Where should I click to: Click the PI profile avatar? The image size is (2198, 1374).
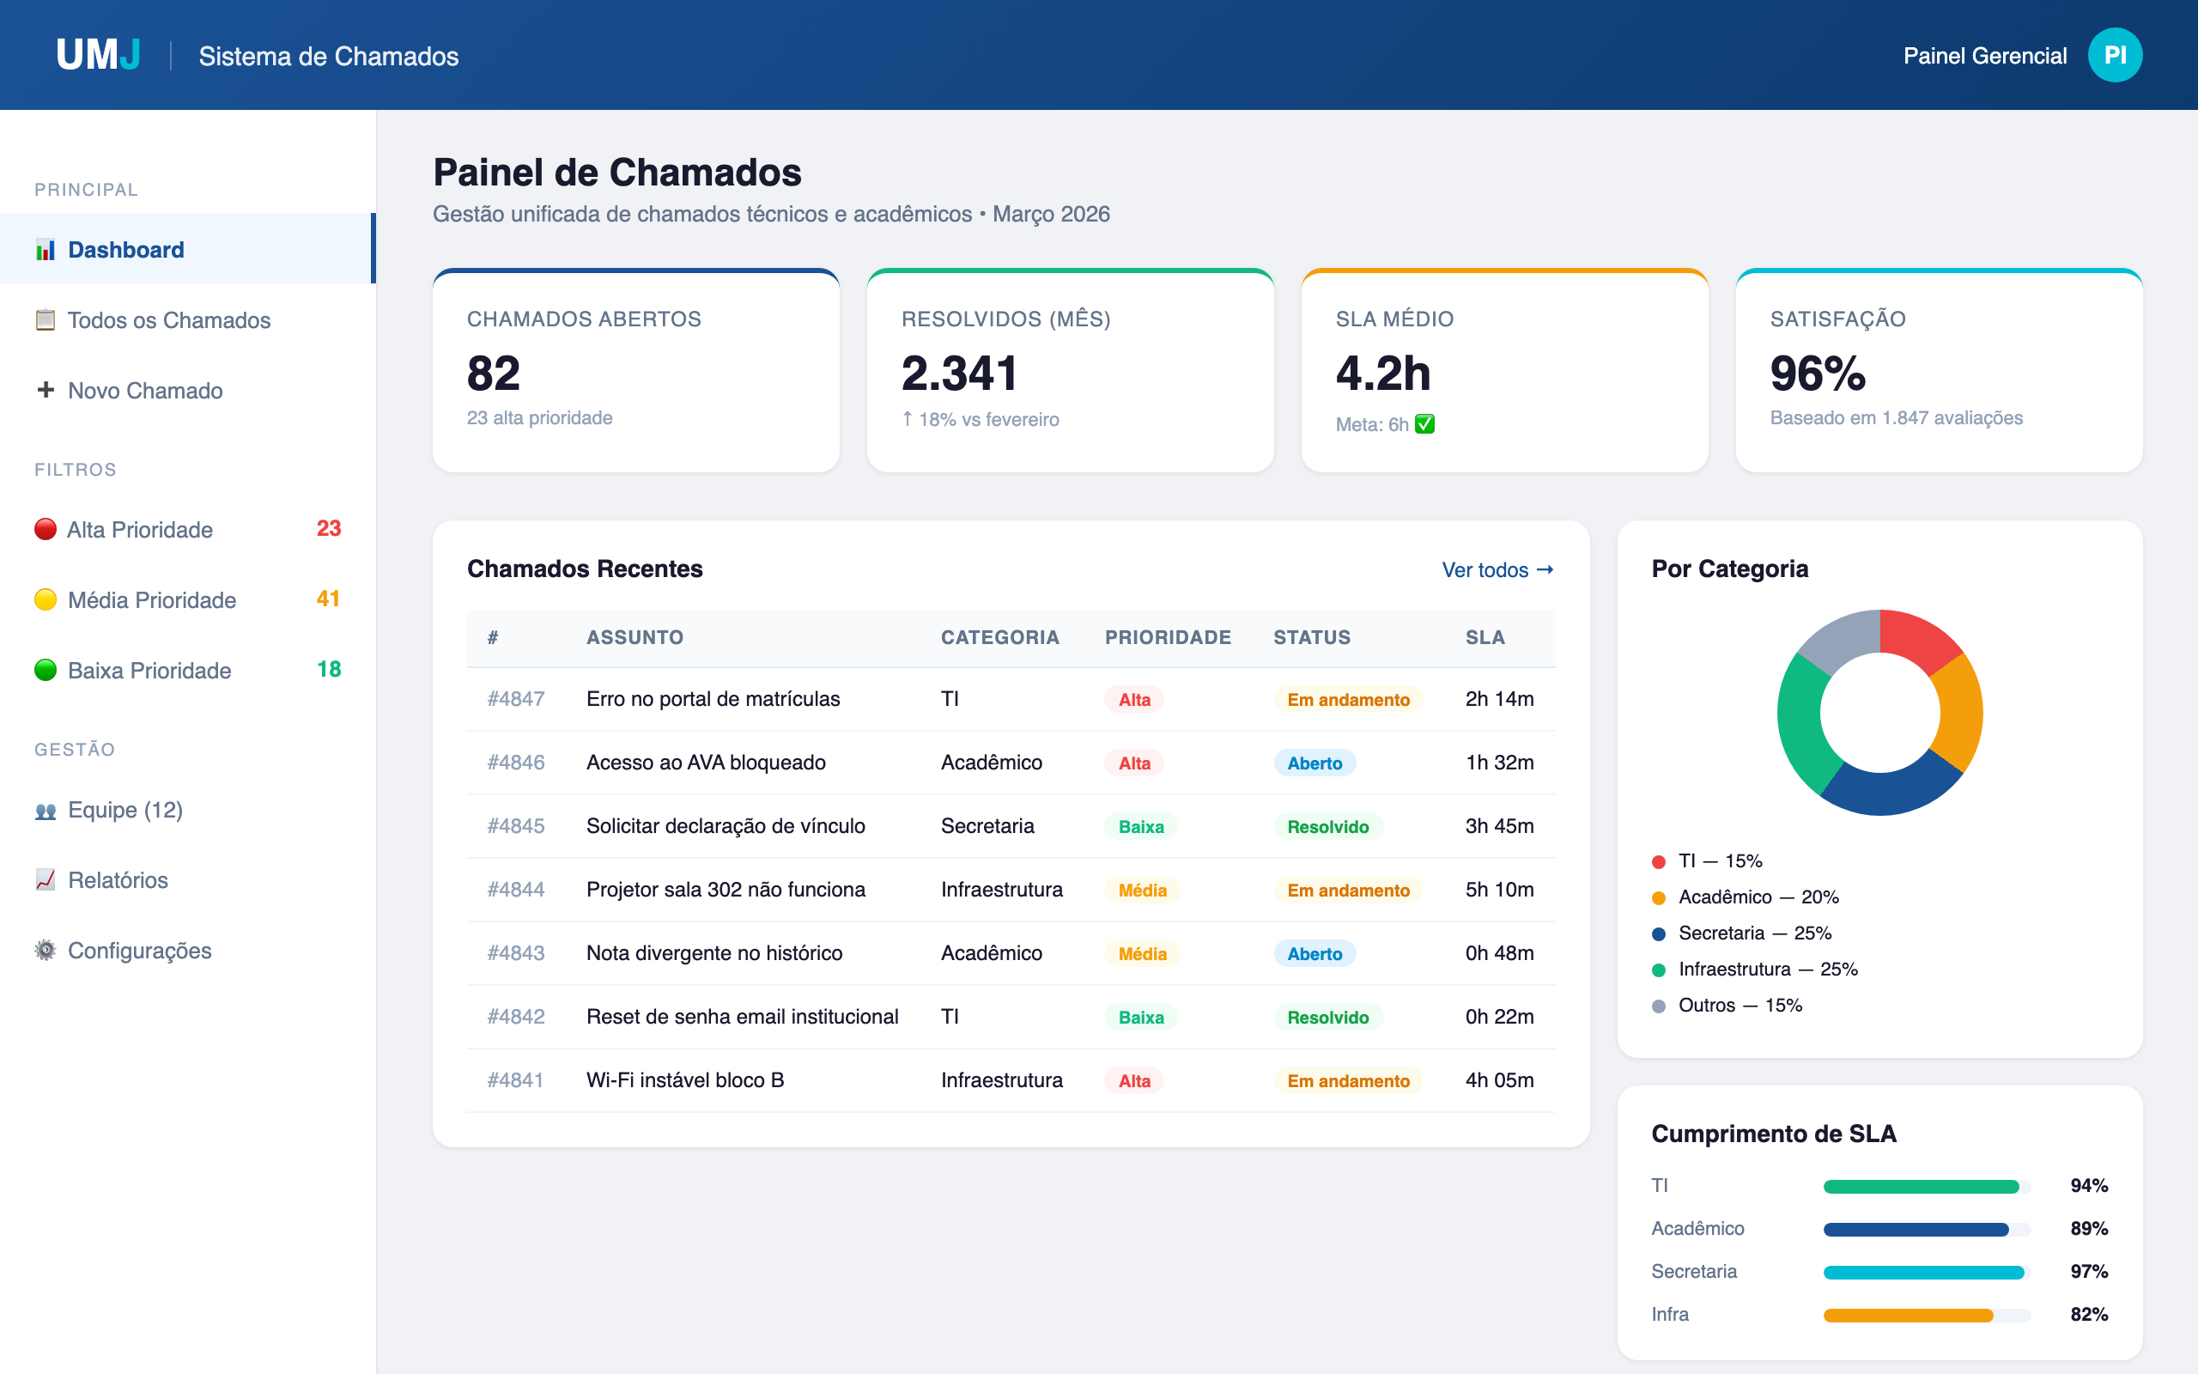(2116, 54)
